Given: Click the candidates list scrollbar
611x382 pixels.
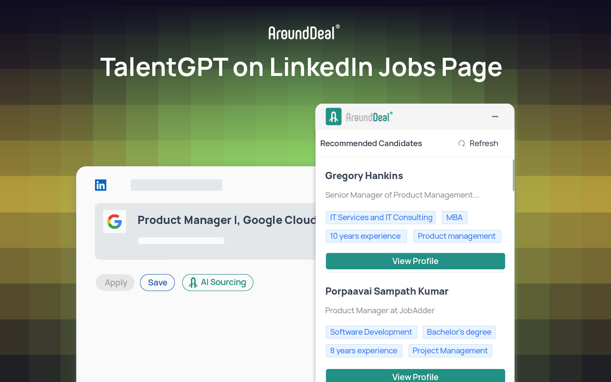Looking at the screenshot, I should [513, 175].
